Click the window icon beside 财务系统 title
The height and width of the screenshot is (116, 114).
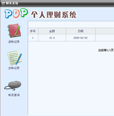(x=3, y=3)
